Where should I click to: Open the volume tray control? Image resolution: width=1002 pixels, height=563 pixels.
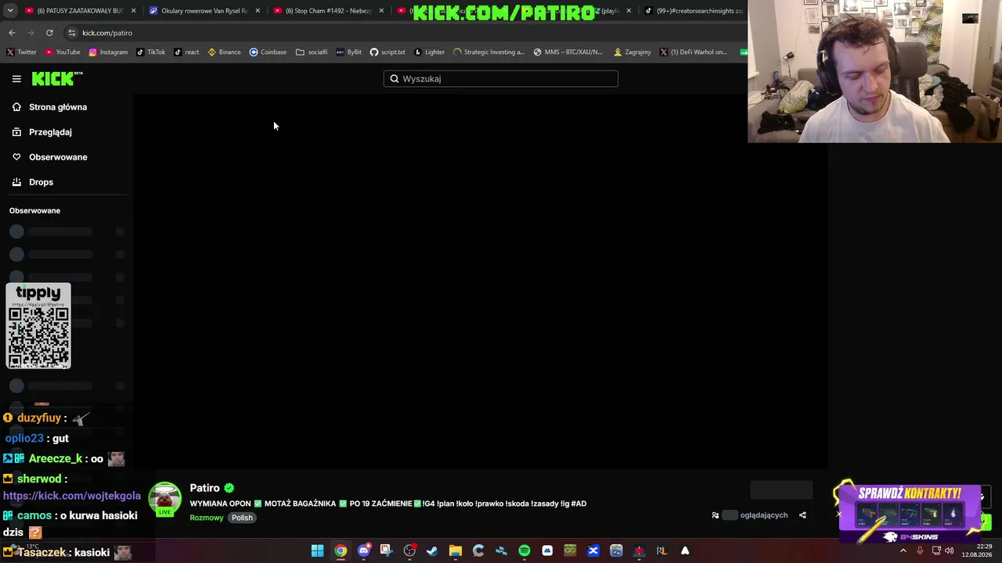[950, 551]
